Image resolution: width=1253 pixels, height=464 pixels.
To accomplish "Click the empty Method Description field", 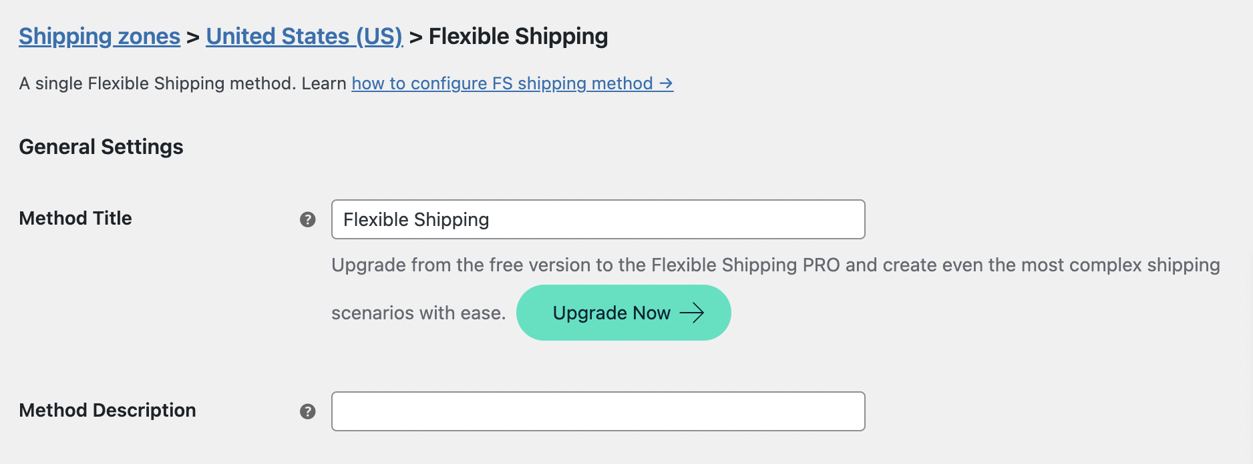I will pyautogui.click(x=598, y=411).
